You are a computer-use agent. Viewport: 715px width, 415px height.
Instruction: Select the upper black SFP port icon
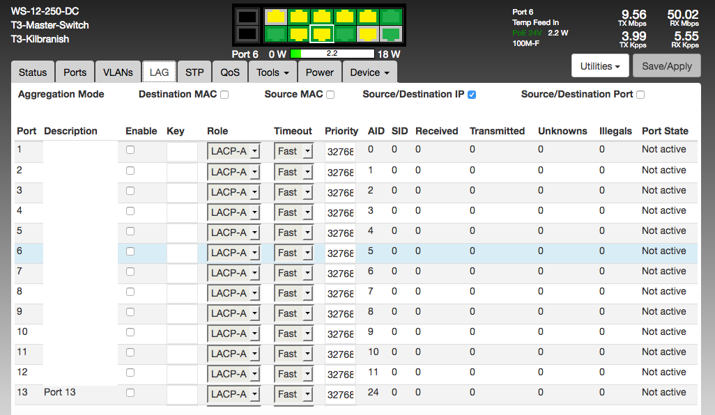point(246,17)
